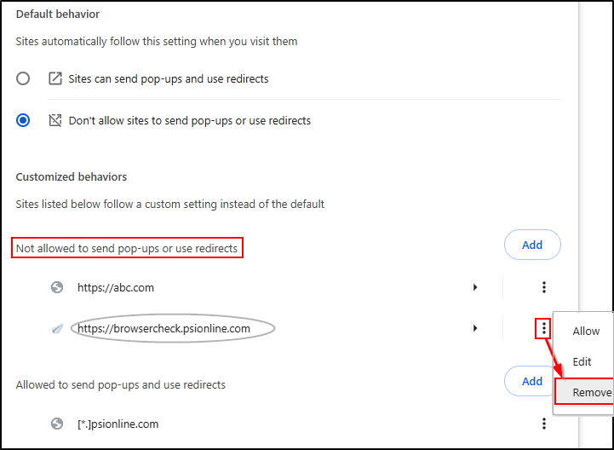The width and height of the screenshot is (614, 450).
Task: Select 'Don't allow sites to send pop-ups' radio
Action: [23, 120]
